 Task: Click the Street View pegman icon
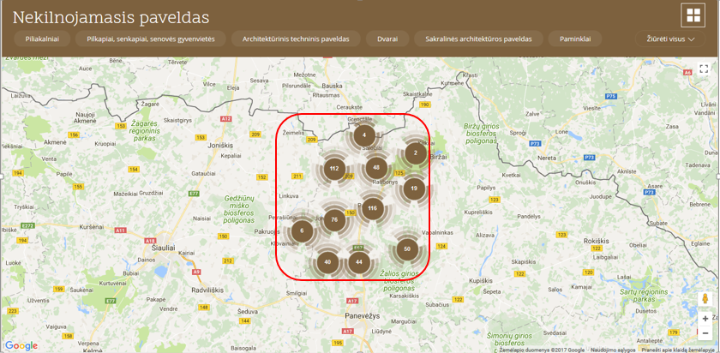pos(705,299)
